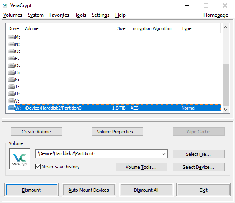Image resolution: width=235 pixels, height=203 pixels.
Task: Open the Favorites menu
Action: [x=59, y=15]
